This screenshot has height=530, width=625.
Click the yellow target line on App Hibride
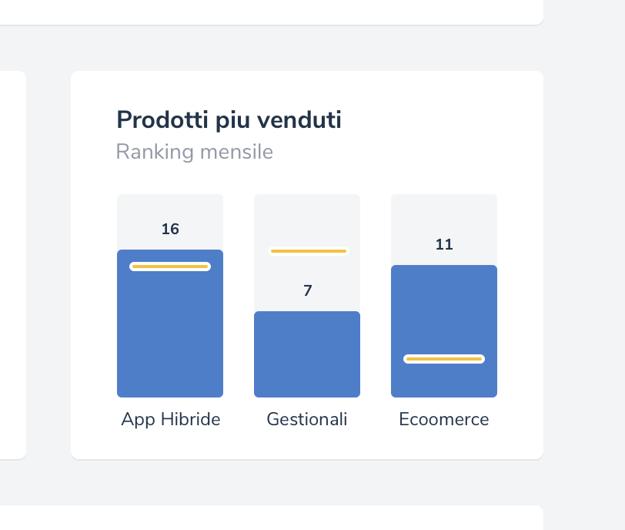click(x=170, y=267)
